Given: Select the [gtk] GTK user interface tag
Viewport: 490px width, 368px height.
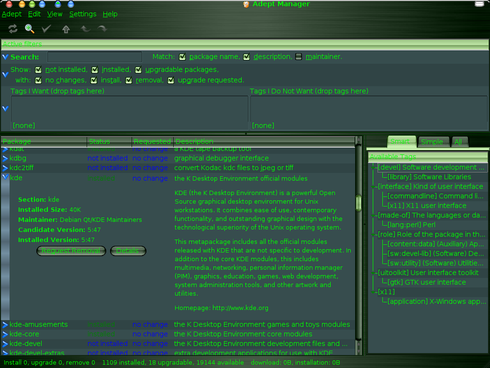Looking at the screenshot, I should [426, 283].
